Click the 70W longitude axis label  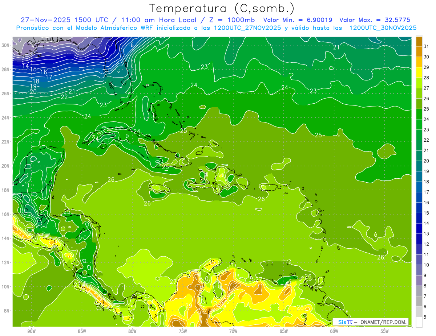click(233, 331)
